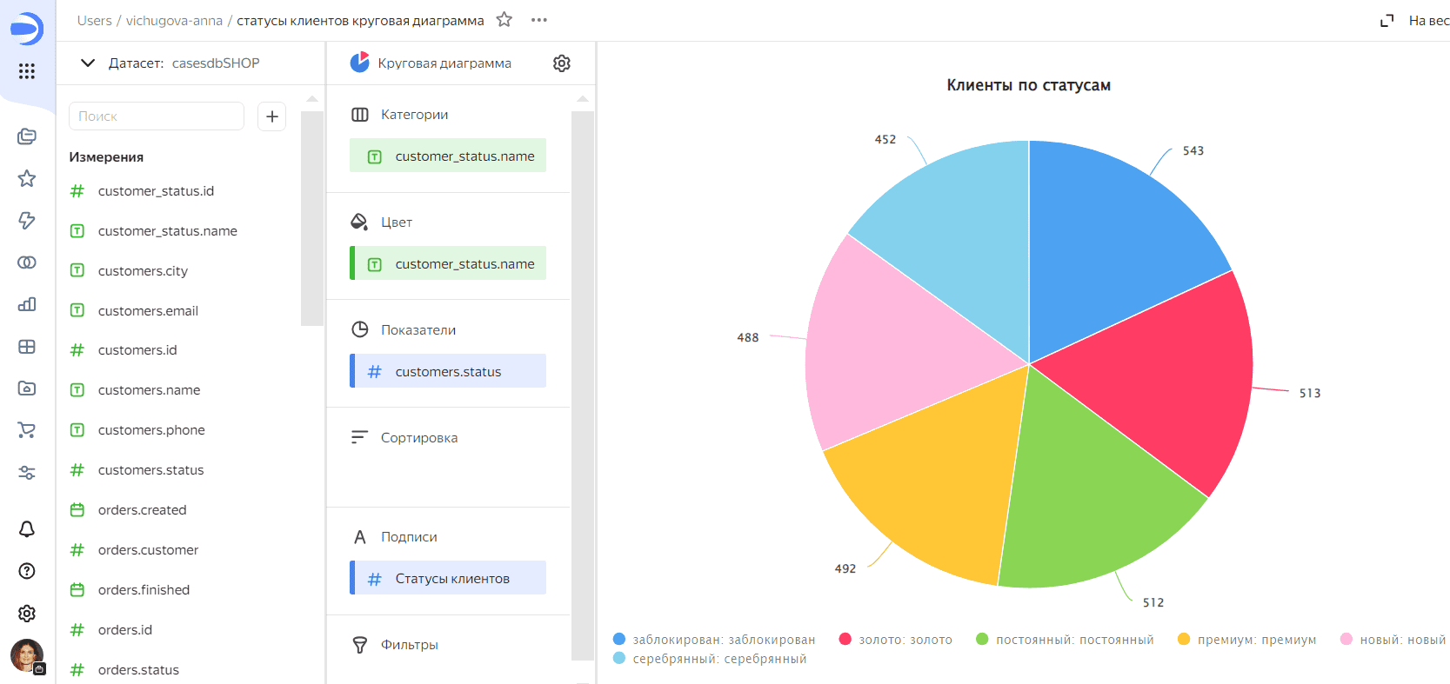Toggle серебрянный series in legend
This screenshot has width=1450, height=684.
[710, 659]
